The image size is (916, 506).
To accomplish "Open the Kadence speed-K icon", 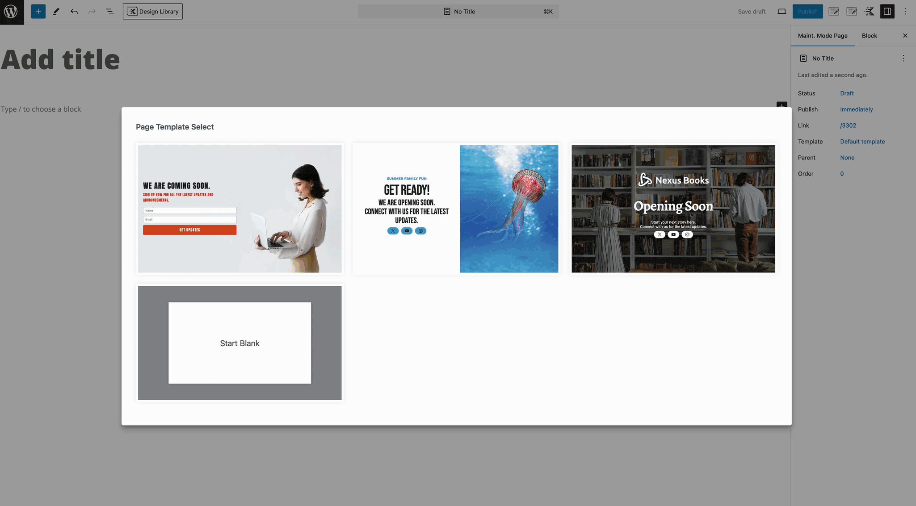I will (x=870, y=12).
